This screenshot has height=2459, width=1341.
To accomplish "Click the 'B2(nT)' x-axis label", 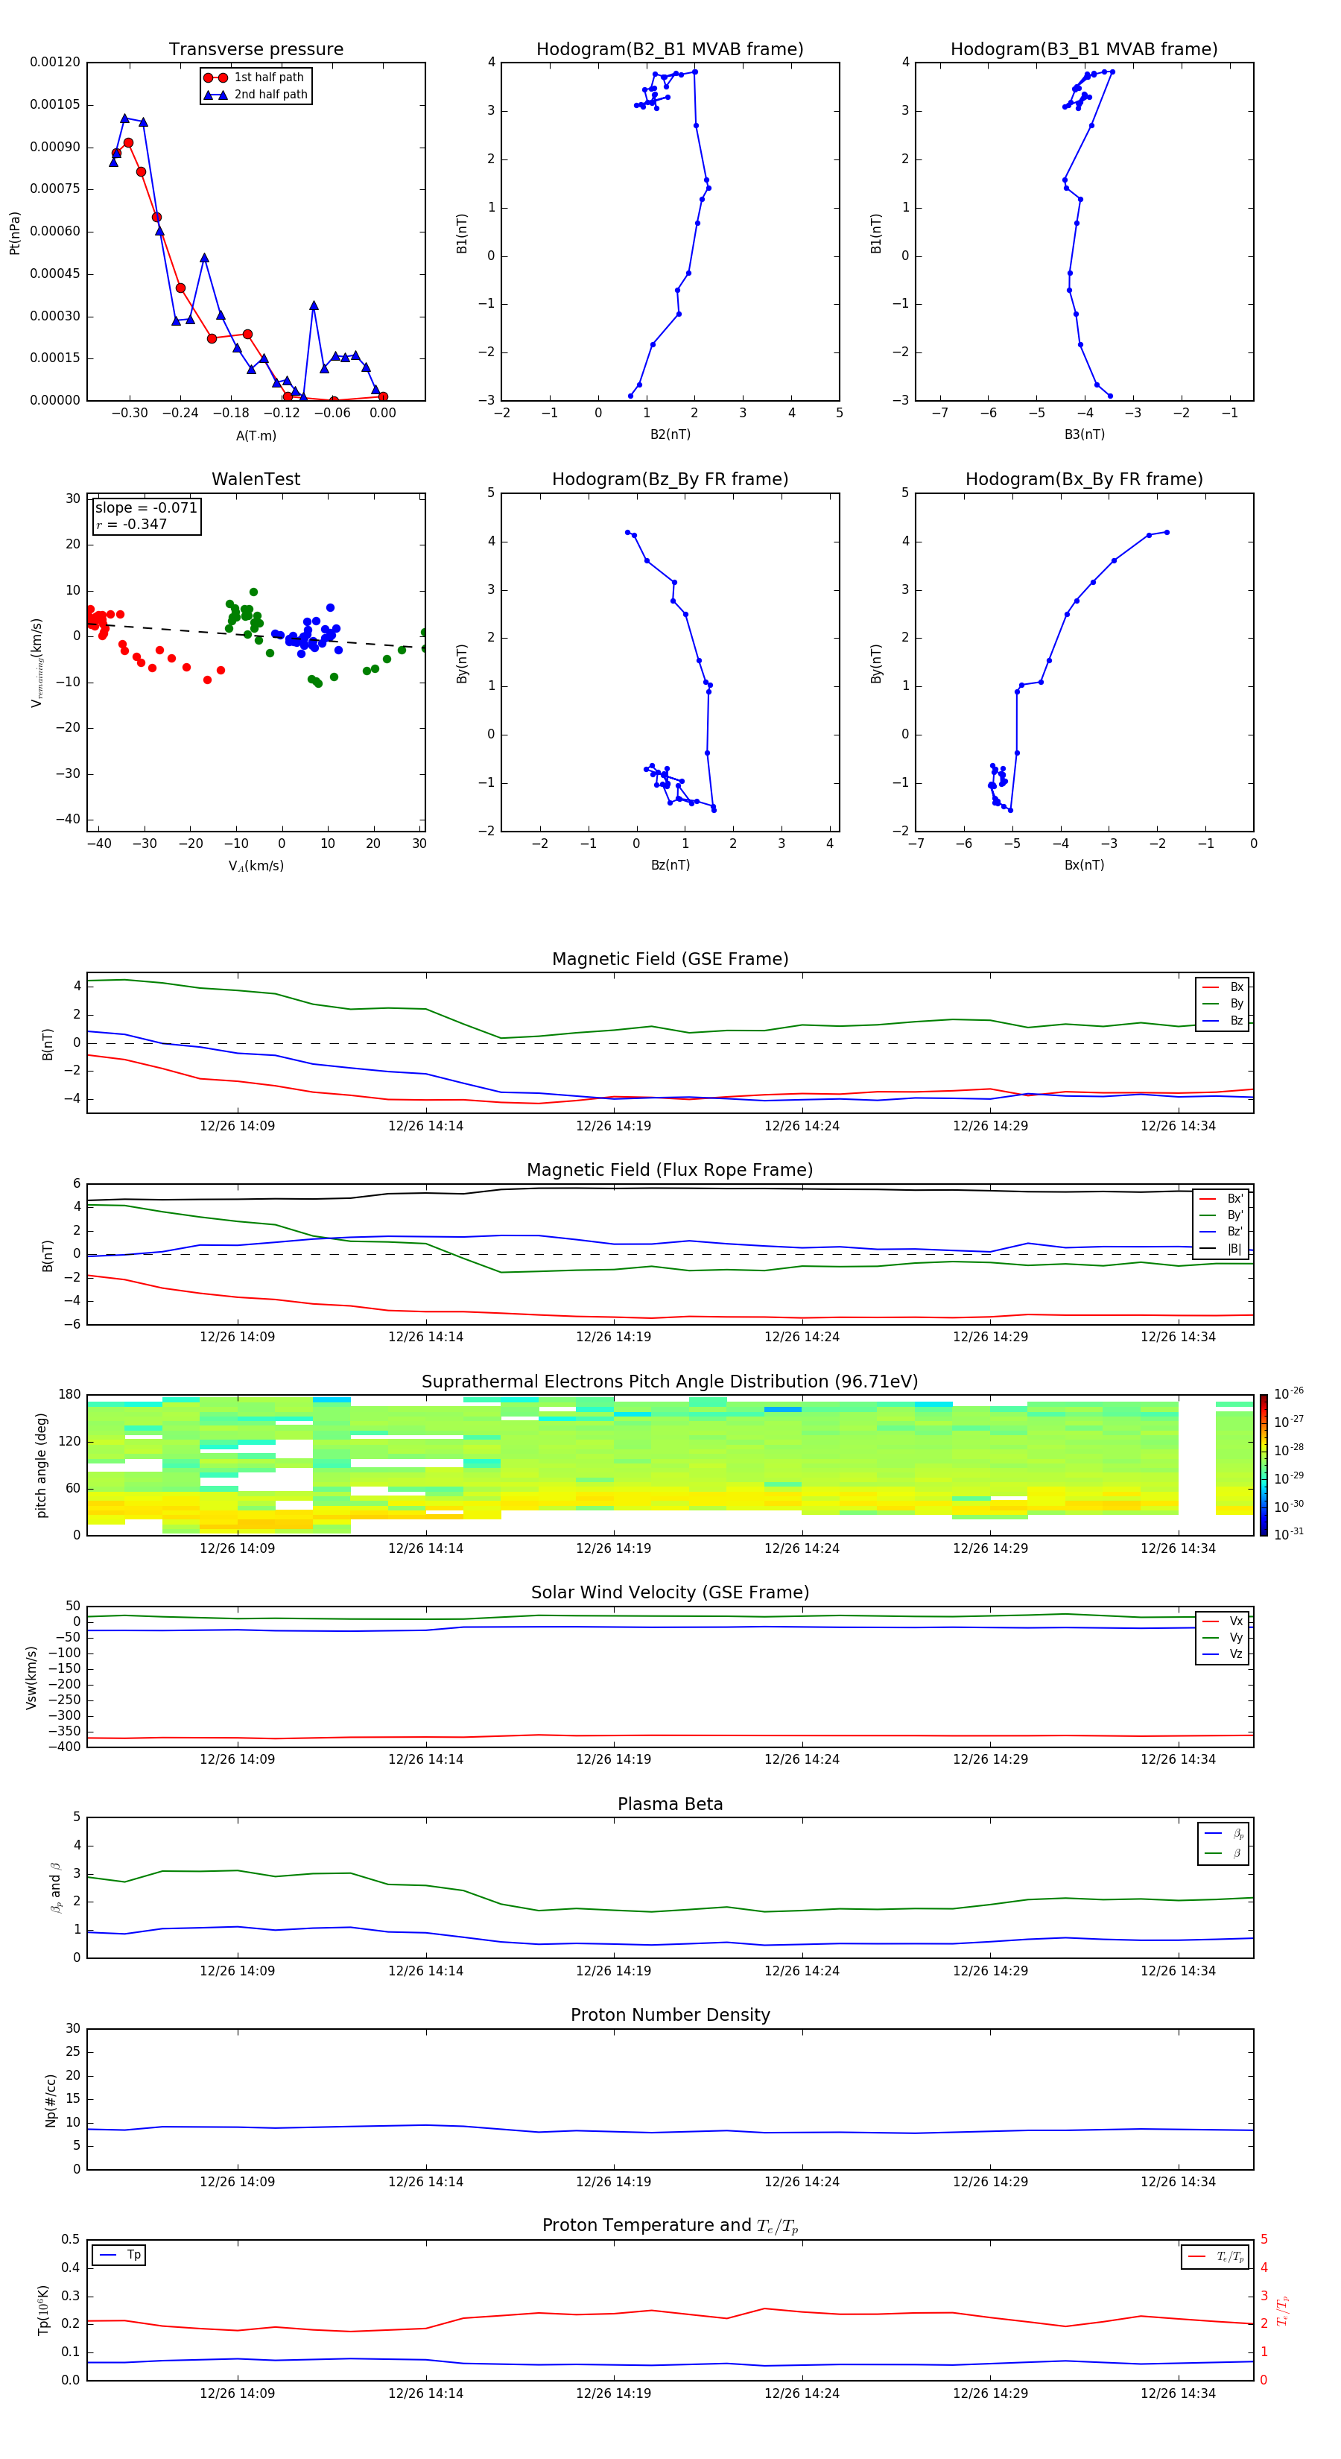I will [x=670, y=434].
